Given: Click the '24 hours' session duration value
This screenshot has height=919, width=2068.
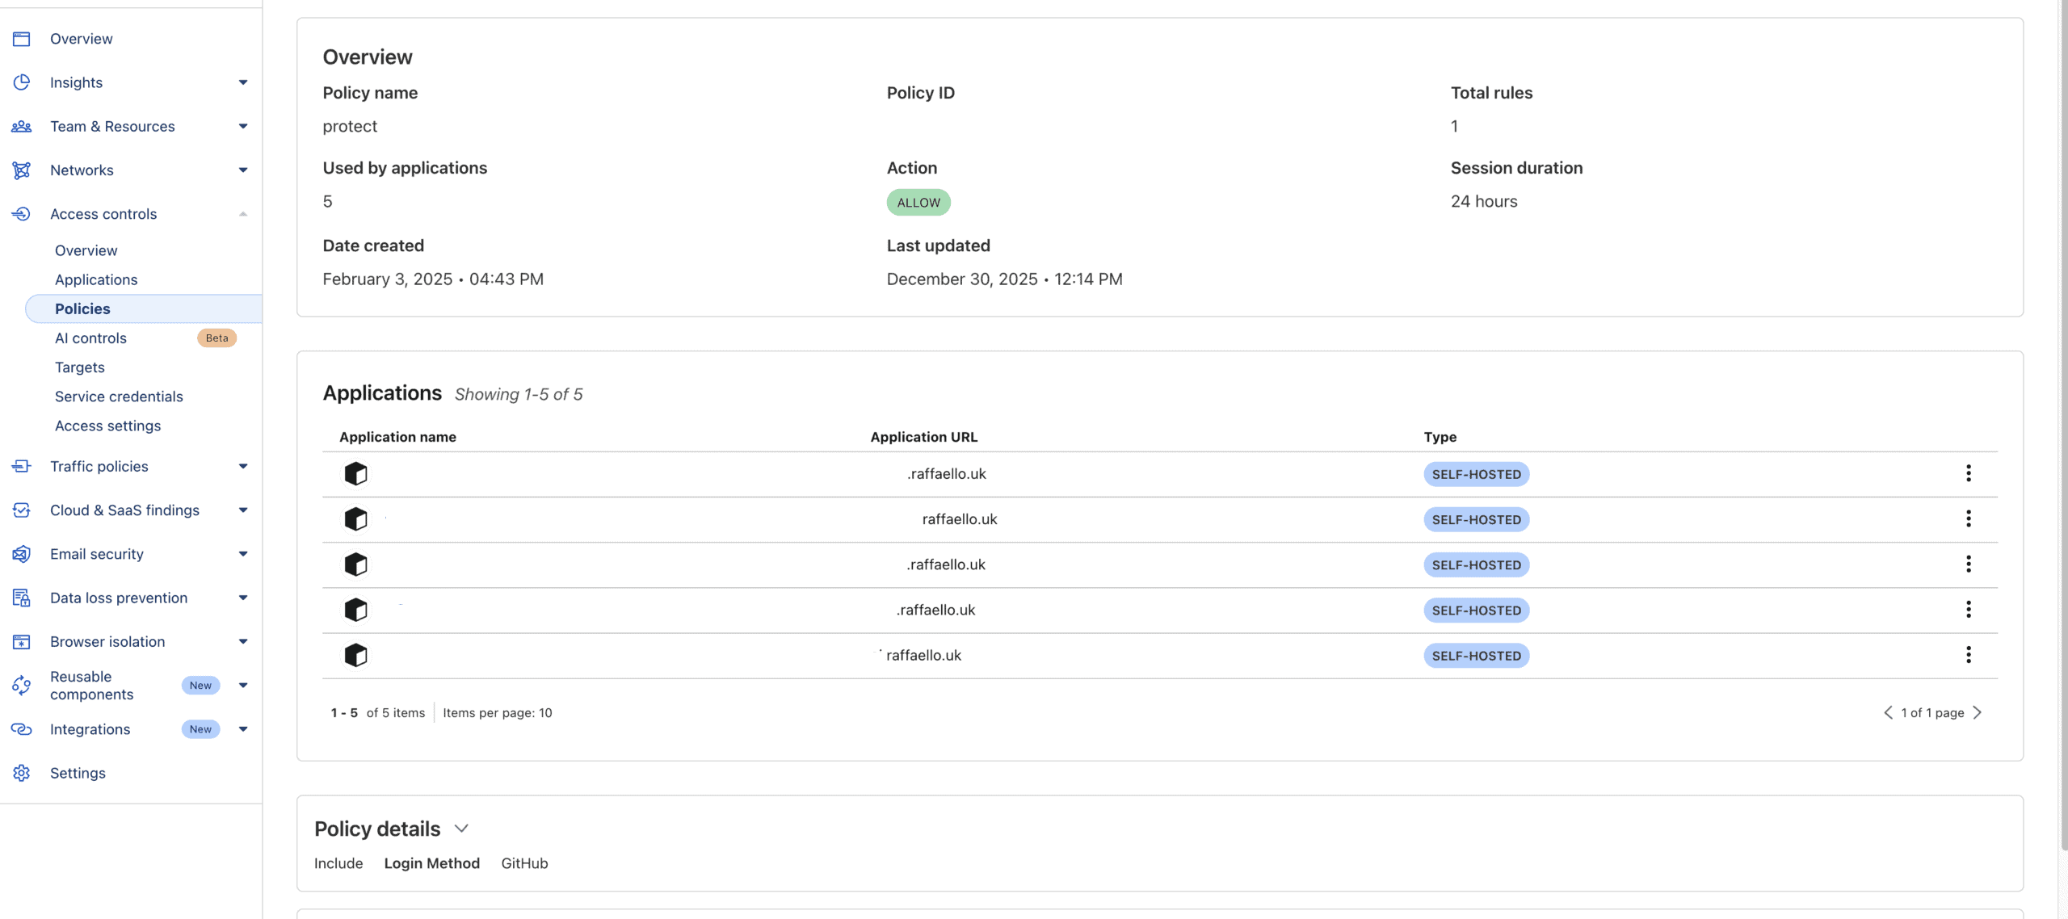Looking at the screenshot, I should [1484, 202].
